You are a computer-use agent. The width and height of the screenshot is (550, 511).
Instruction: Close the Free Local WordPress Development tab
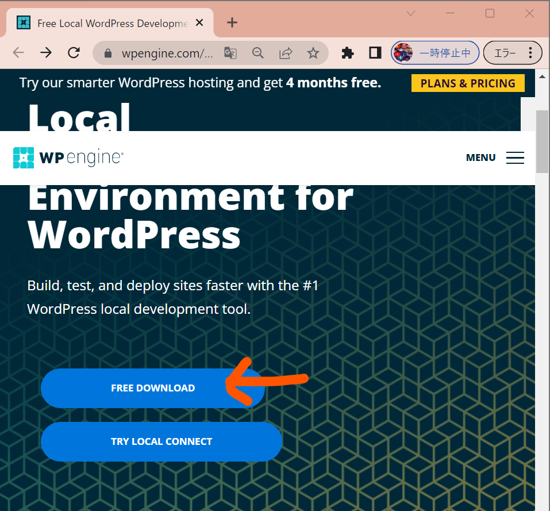tap(199, 23)
